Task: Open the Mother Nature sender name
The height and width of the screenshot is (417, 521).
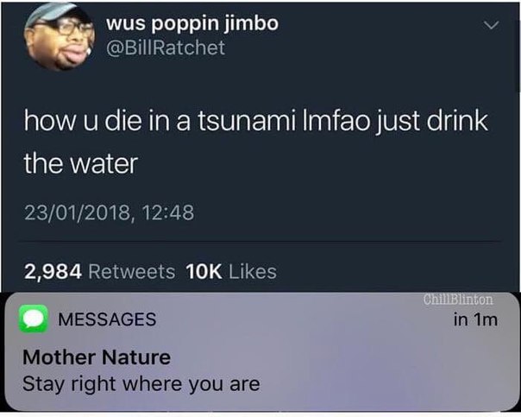Action: (97, 357)
